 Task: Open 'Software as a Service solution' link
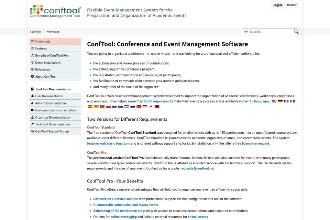(116, 199)
